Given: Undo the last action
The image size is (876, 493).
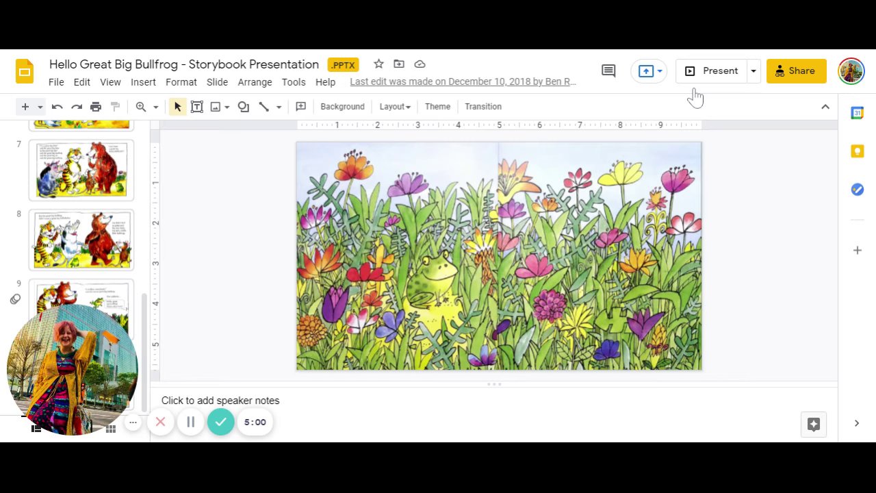Looking at the screenshot, I should [x=57, y=107].
